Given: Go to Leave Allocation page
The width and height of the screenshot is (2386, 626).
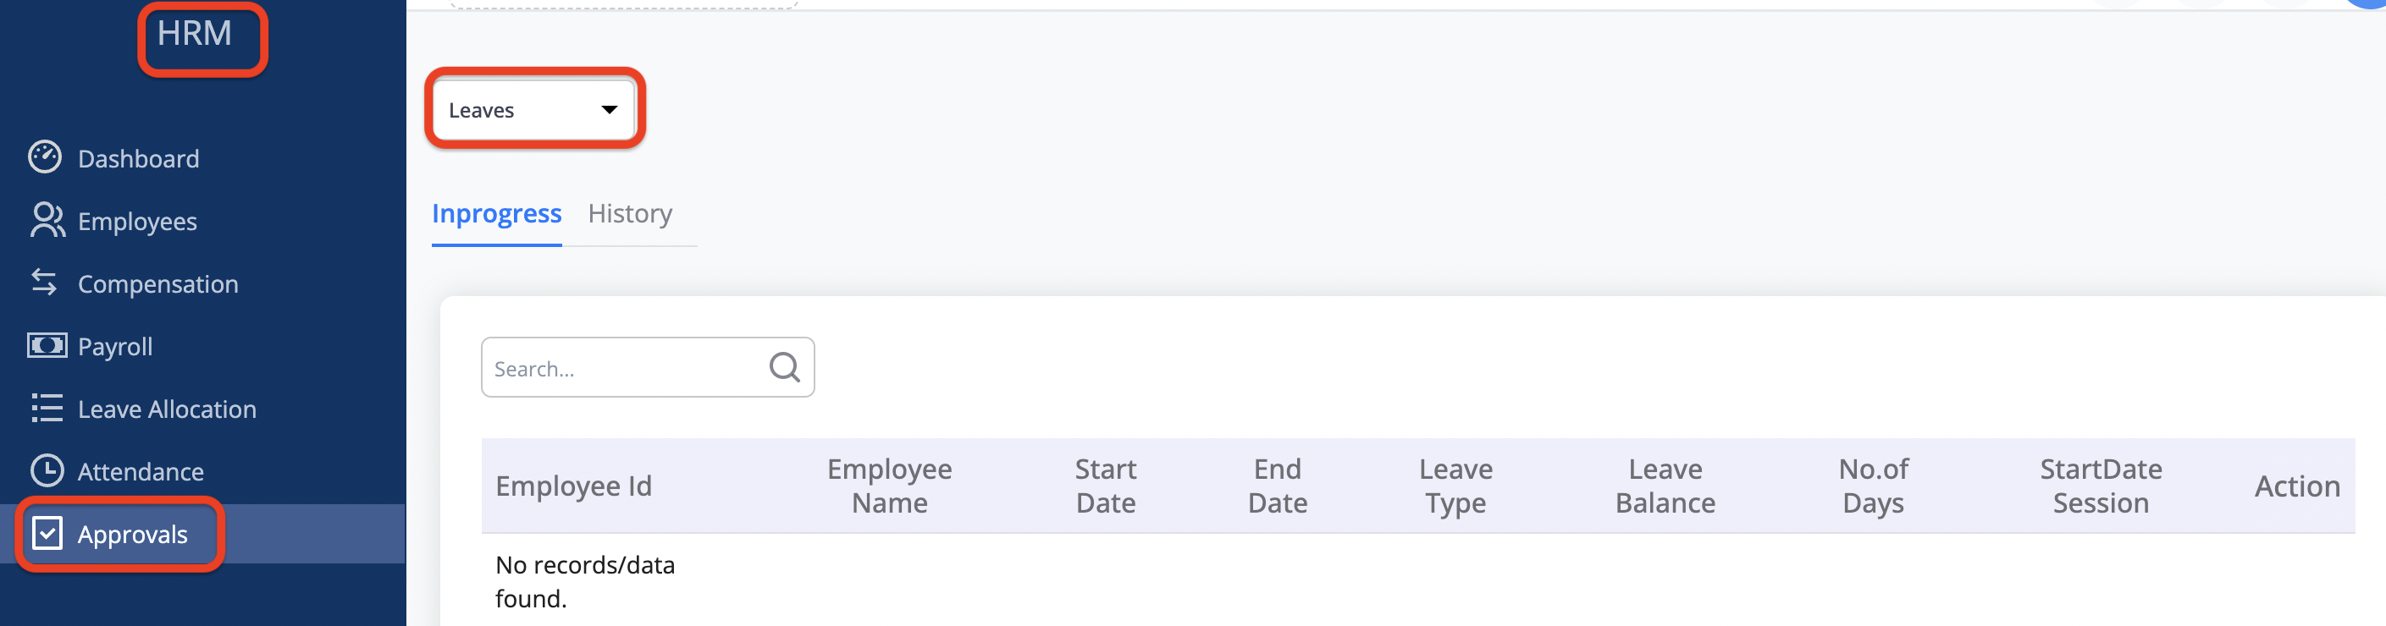Looking at the screenshot, I should tap(167, 409).
